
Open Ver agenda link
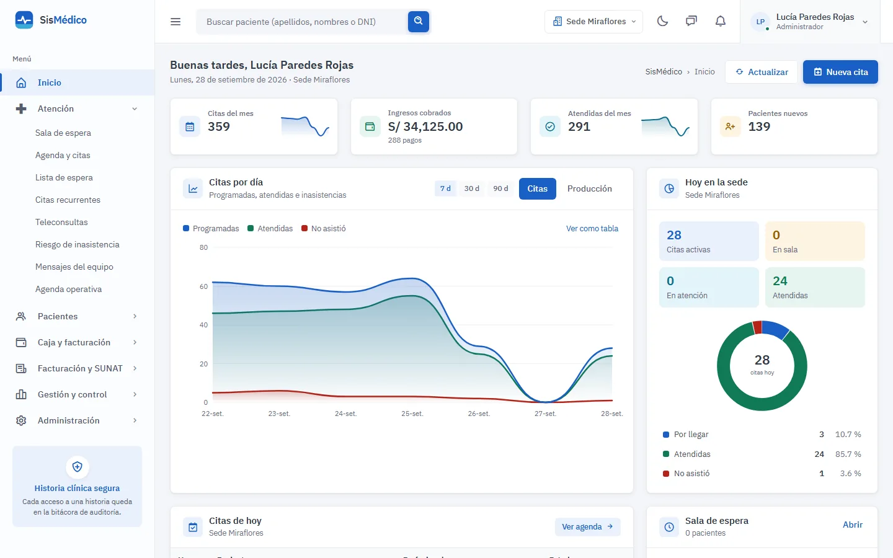click(x=588, y=527)
